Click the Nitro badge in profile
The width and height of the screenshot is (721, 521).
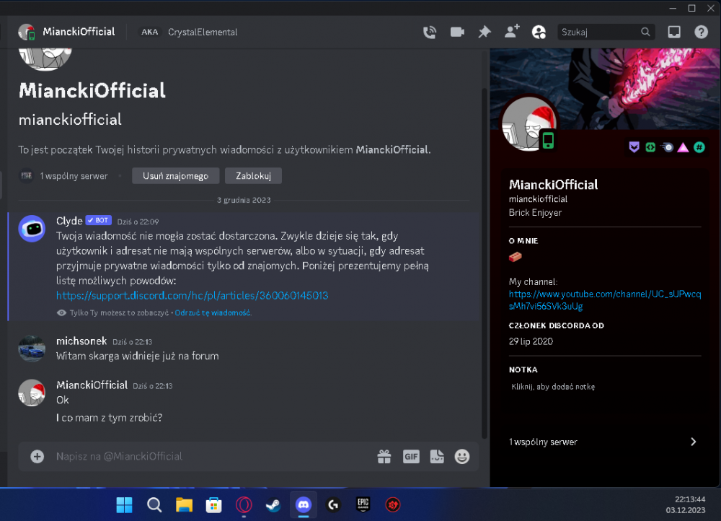(x=667, y=147)
